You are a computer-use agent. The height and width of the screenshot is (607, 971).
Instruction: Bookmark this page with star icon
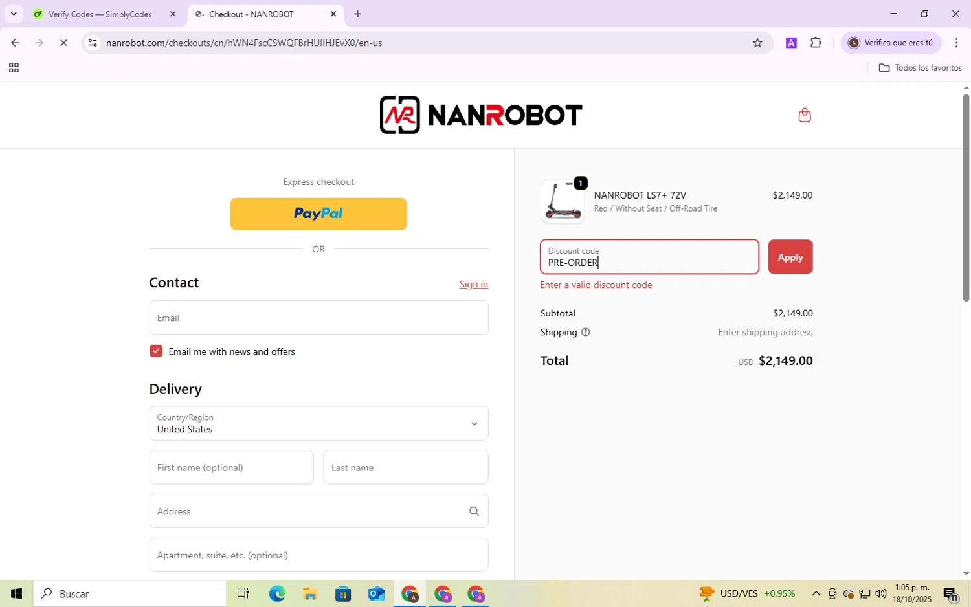[x=757, y=43]
